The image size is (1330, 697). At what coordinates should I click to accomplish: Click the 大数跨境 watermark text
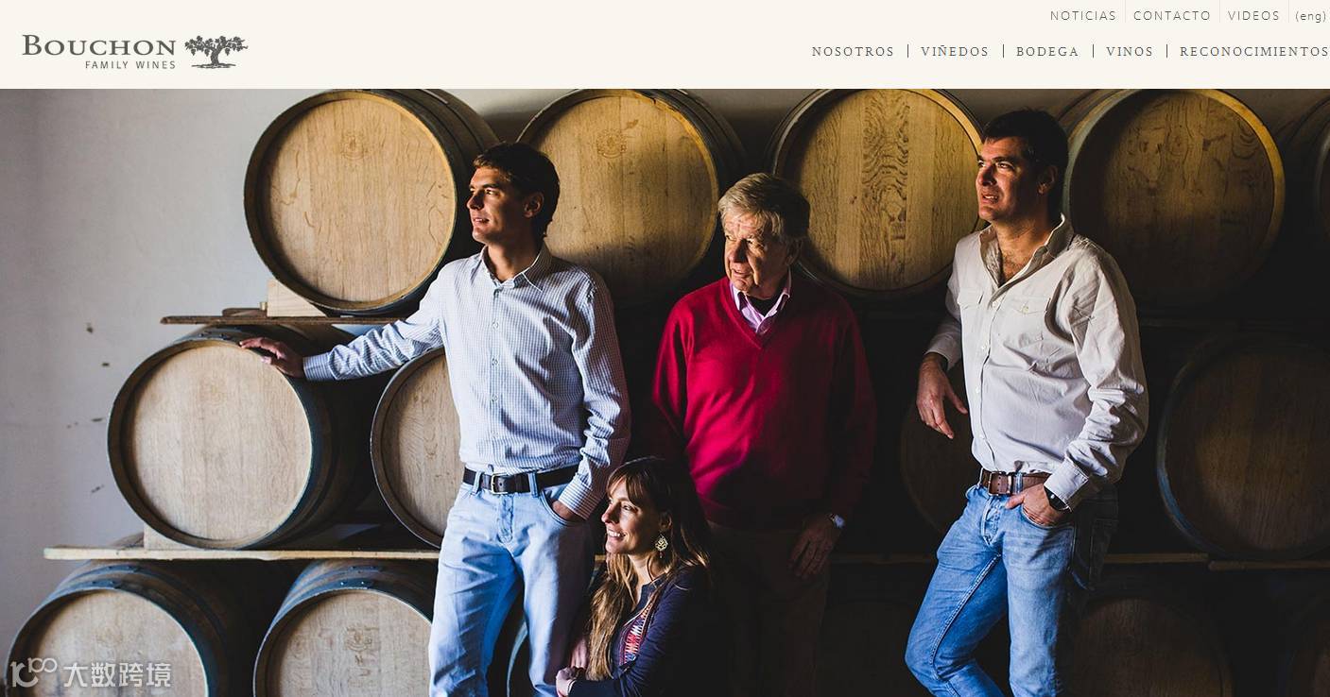click(117, 674)
